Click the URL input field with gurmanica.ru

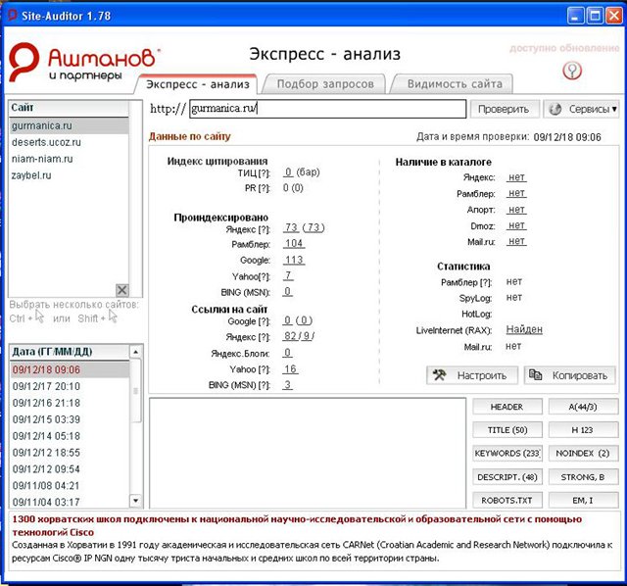326,109
